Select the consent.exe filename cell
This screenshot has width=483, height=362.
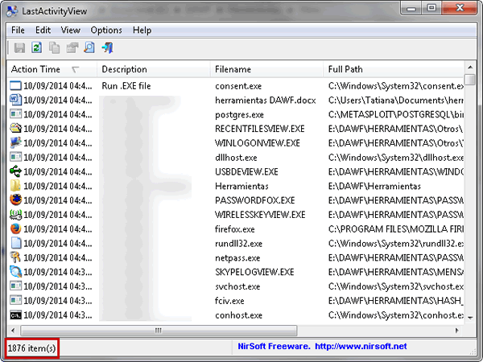pyautogui.click(x=238, y=86)
